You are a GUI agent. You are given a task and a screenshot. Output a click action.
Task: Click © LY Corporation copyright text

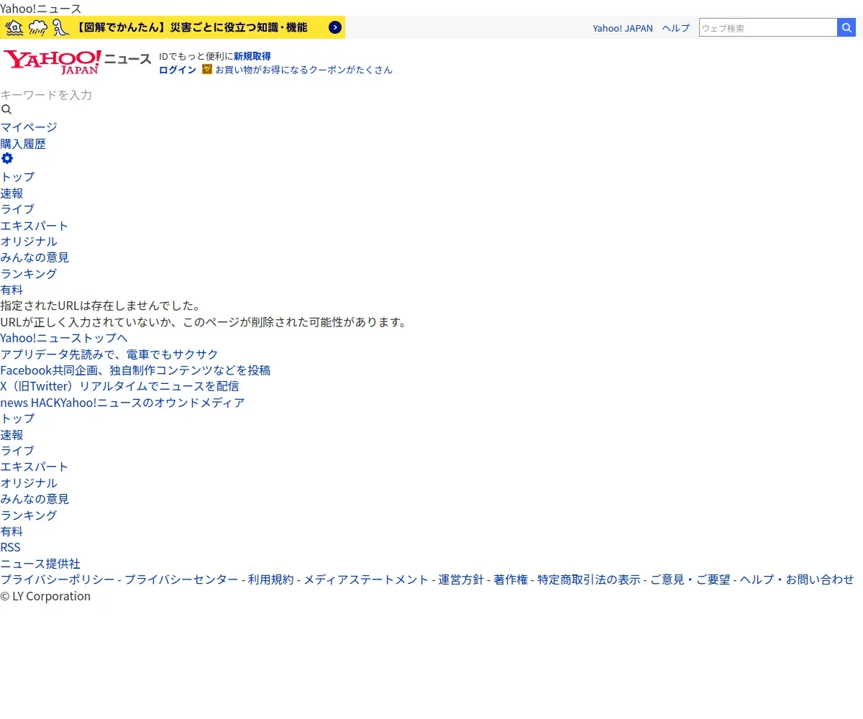click(x=45, y=596)
